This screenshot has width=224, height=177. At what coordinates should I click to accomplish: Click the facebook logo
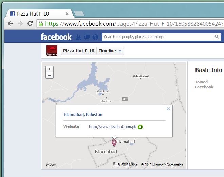[x=56, y=37]
